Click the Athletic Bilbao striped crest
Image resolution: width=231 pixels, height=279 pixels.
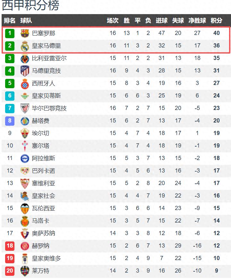25,108
